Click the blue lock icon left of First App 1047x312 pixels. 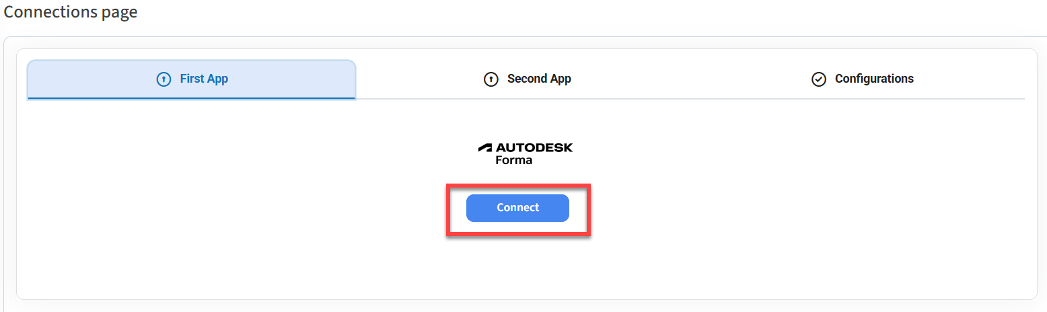pyautogui.click(x=163, y=79)
